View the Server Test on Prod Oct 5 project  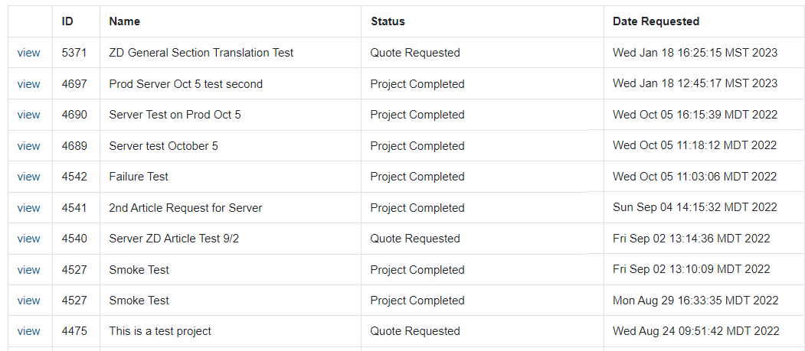pyautogui.click(x=28, y=115)
